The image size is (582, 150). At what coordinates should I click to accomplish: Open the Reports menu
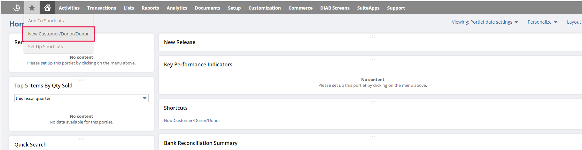[150, 8]
